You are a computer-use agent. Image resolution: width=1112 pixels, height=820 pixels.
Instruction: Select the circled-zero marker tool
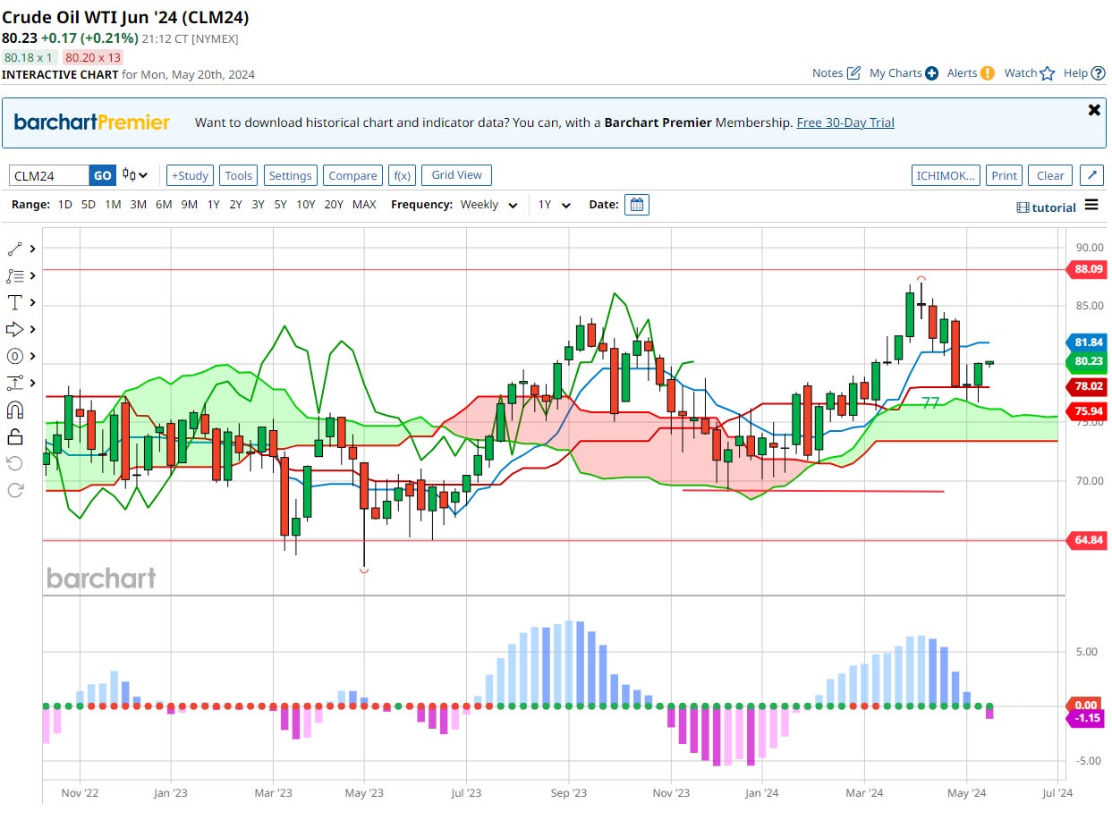(14, 356)
